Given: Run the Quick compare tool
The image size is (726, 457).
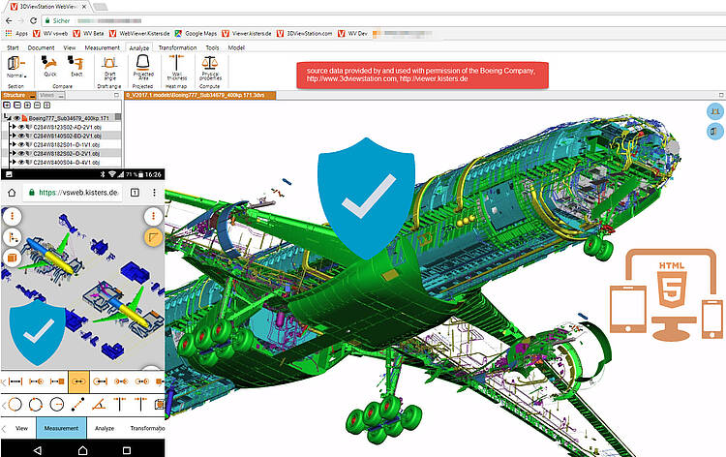Looking at the screenshot, I should click(49, 66).
